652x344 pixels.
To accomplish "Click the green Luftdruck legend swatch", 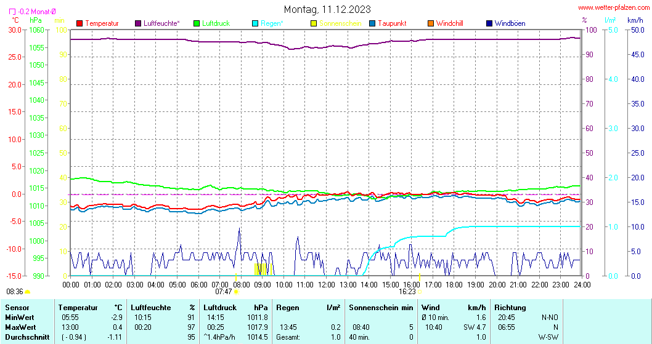I will pyautogui.click(x=197, y=23).
